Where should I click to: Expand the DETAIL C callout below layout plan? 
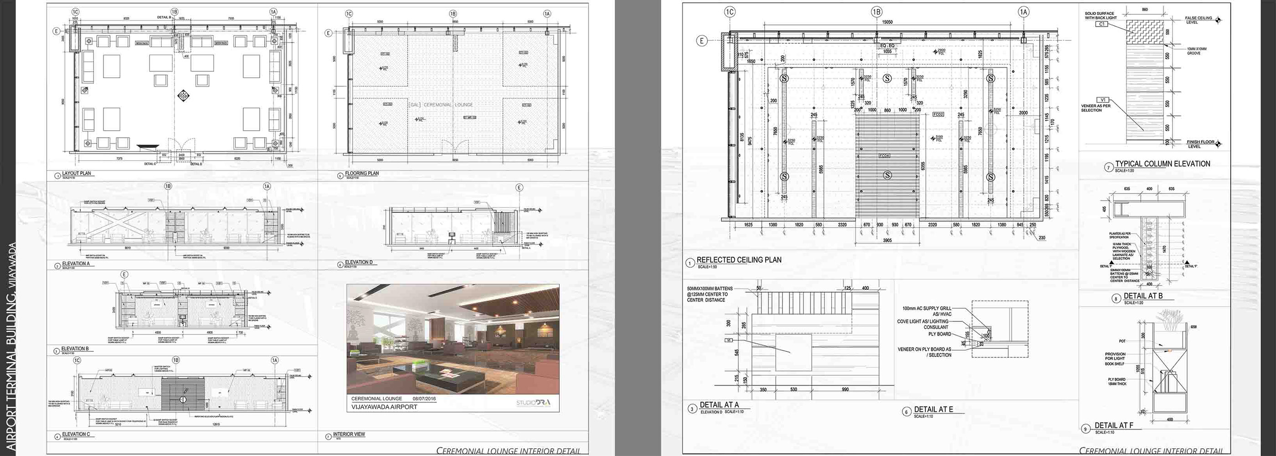(x=150, y=163)
